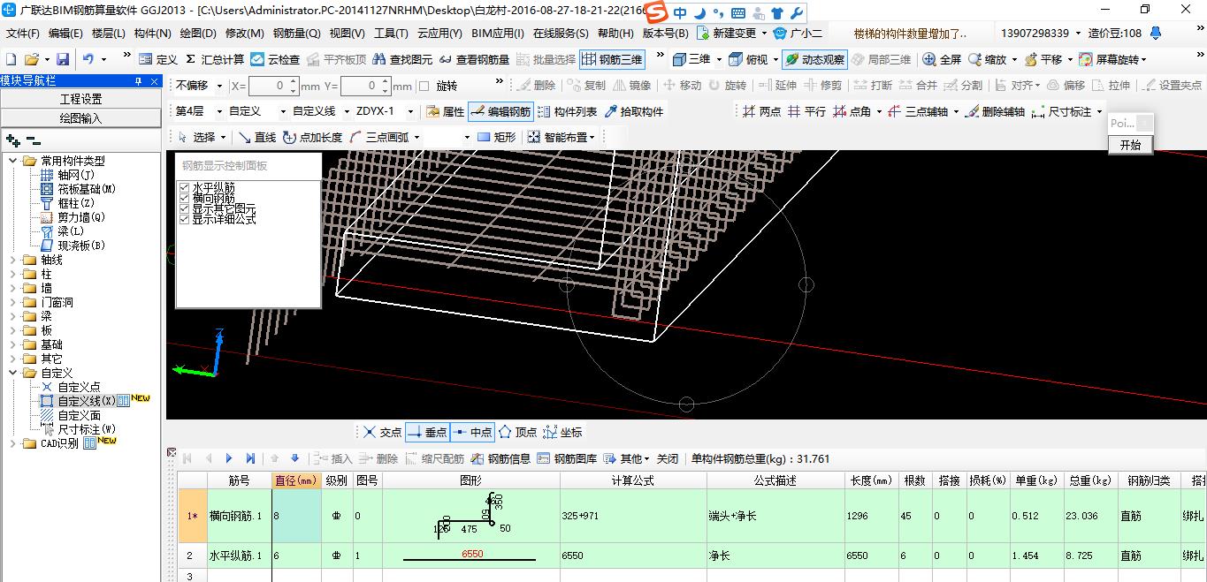Open 钢筋信息 rebar info
Screen dimensions: 1207x582
(x=500, y=458)
